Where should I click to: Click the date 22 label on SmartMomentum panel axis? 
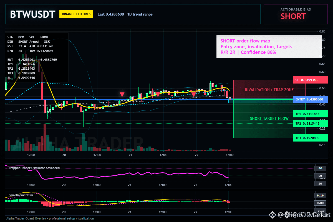coord(196,212)
